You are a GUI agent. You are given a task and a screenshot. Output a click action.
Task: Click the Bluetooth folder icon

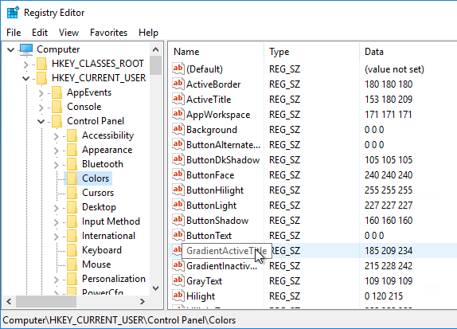72,164
